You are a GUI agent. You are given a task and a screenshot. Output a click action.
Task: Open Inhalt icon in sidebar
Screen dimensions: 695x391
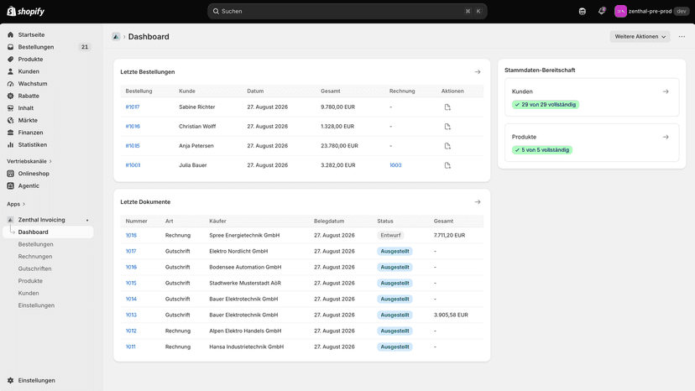point(11,107)
